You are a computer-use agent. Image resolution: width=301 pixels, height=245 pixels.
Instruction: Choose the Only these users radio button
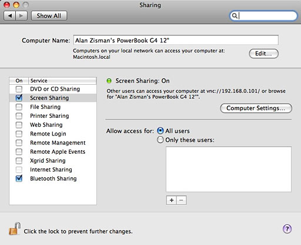(160, 140)
